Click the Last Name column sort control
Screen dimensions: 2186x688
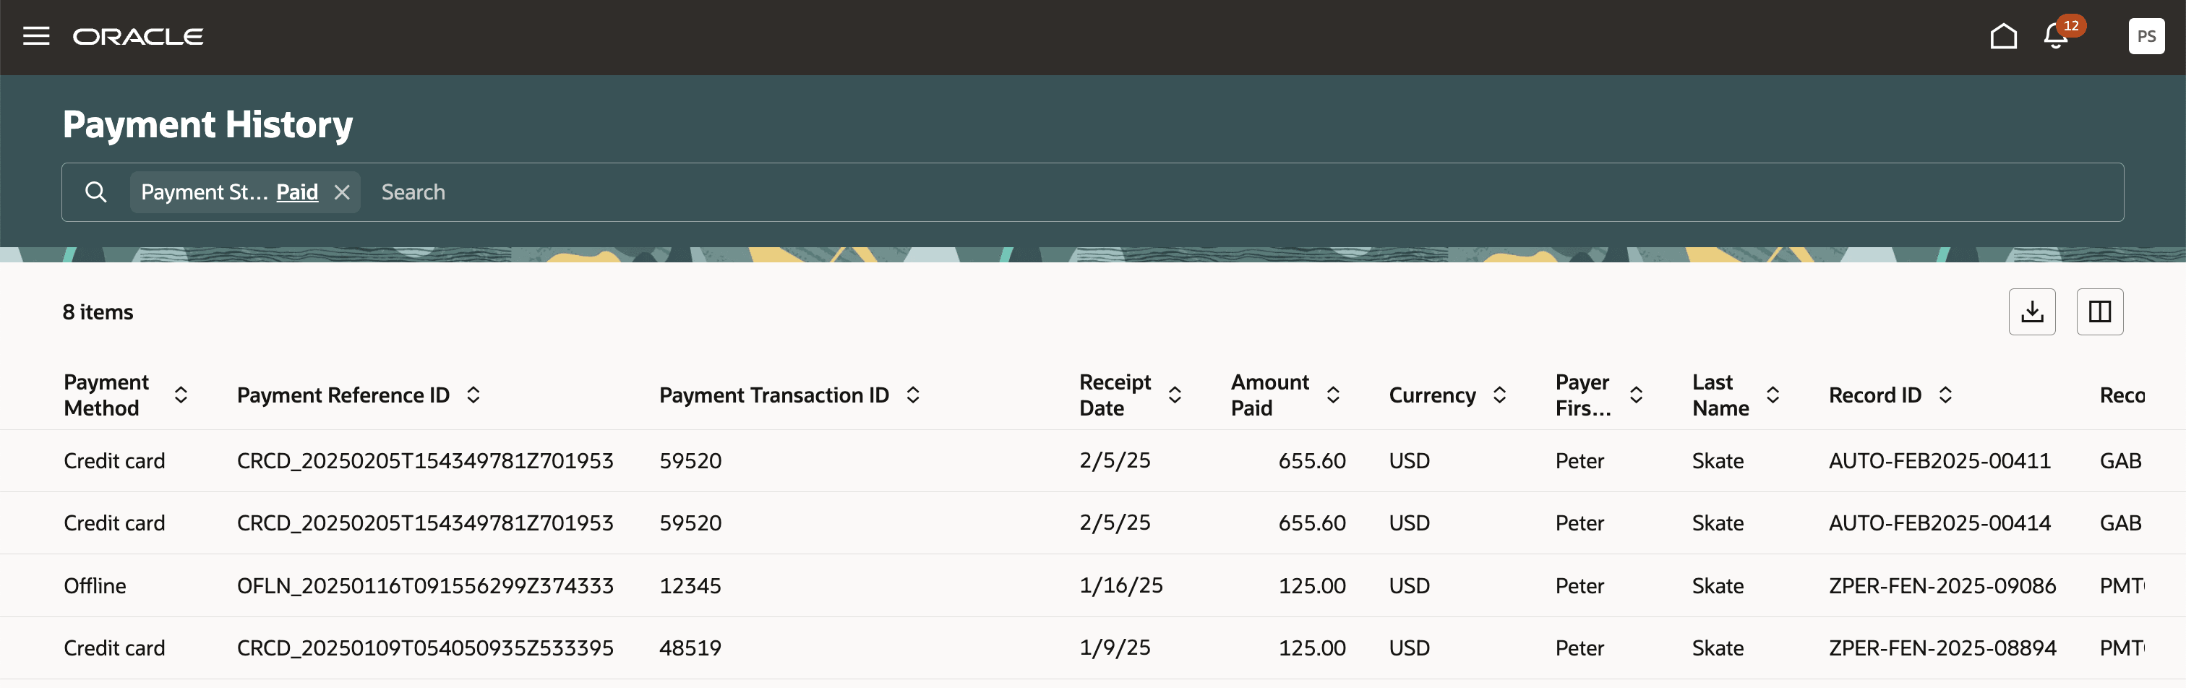pos(1773,394)
